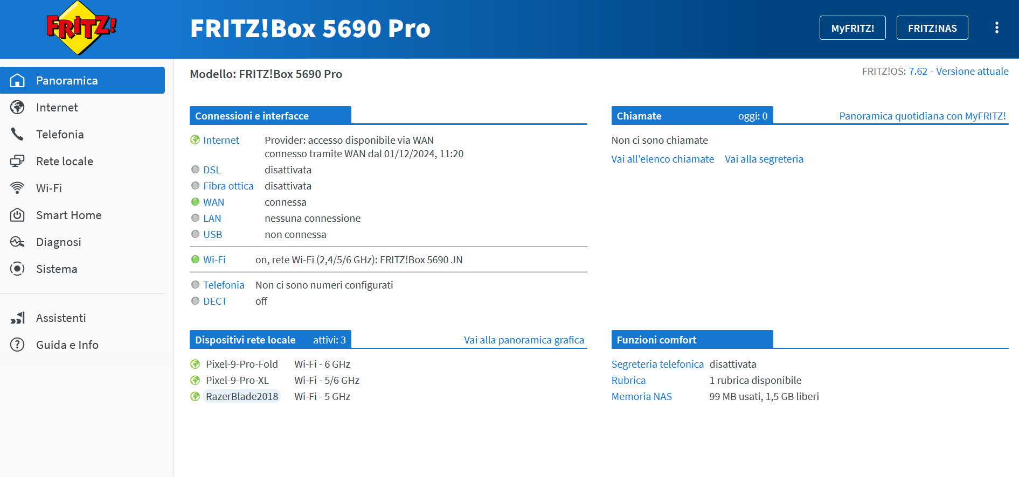Click the FRITZ! logo

tap(81, 28)
